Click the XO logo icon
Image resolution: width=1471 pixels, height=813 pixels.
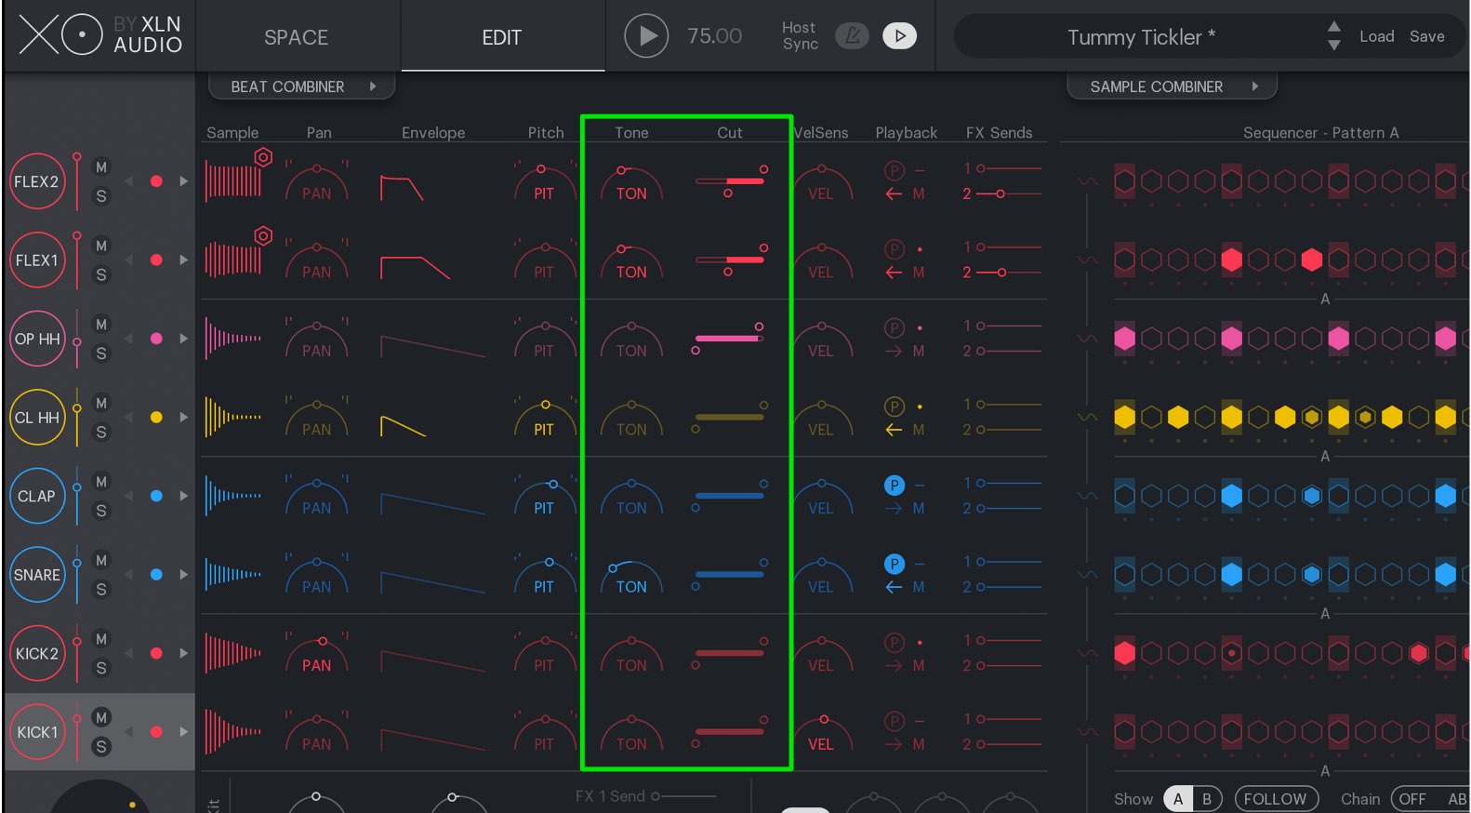[x=60, y=35]
